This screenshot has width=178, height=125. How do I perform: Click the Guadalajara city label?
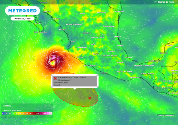(82, 47)
